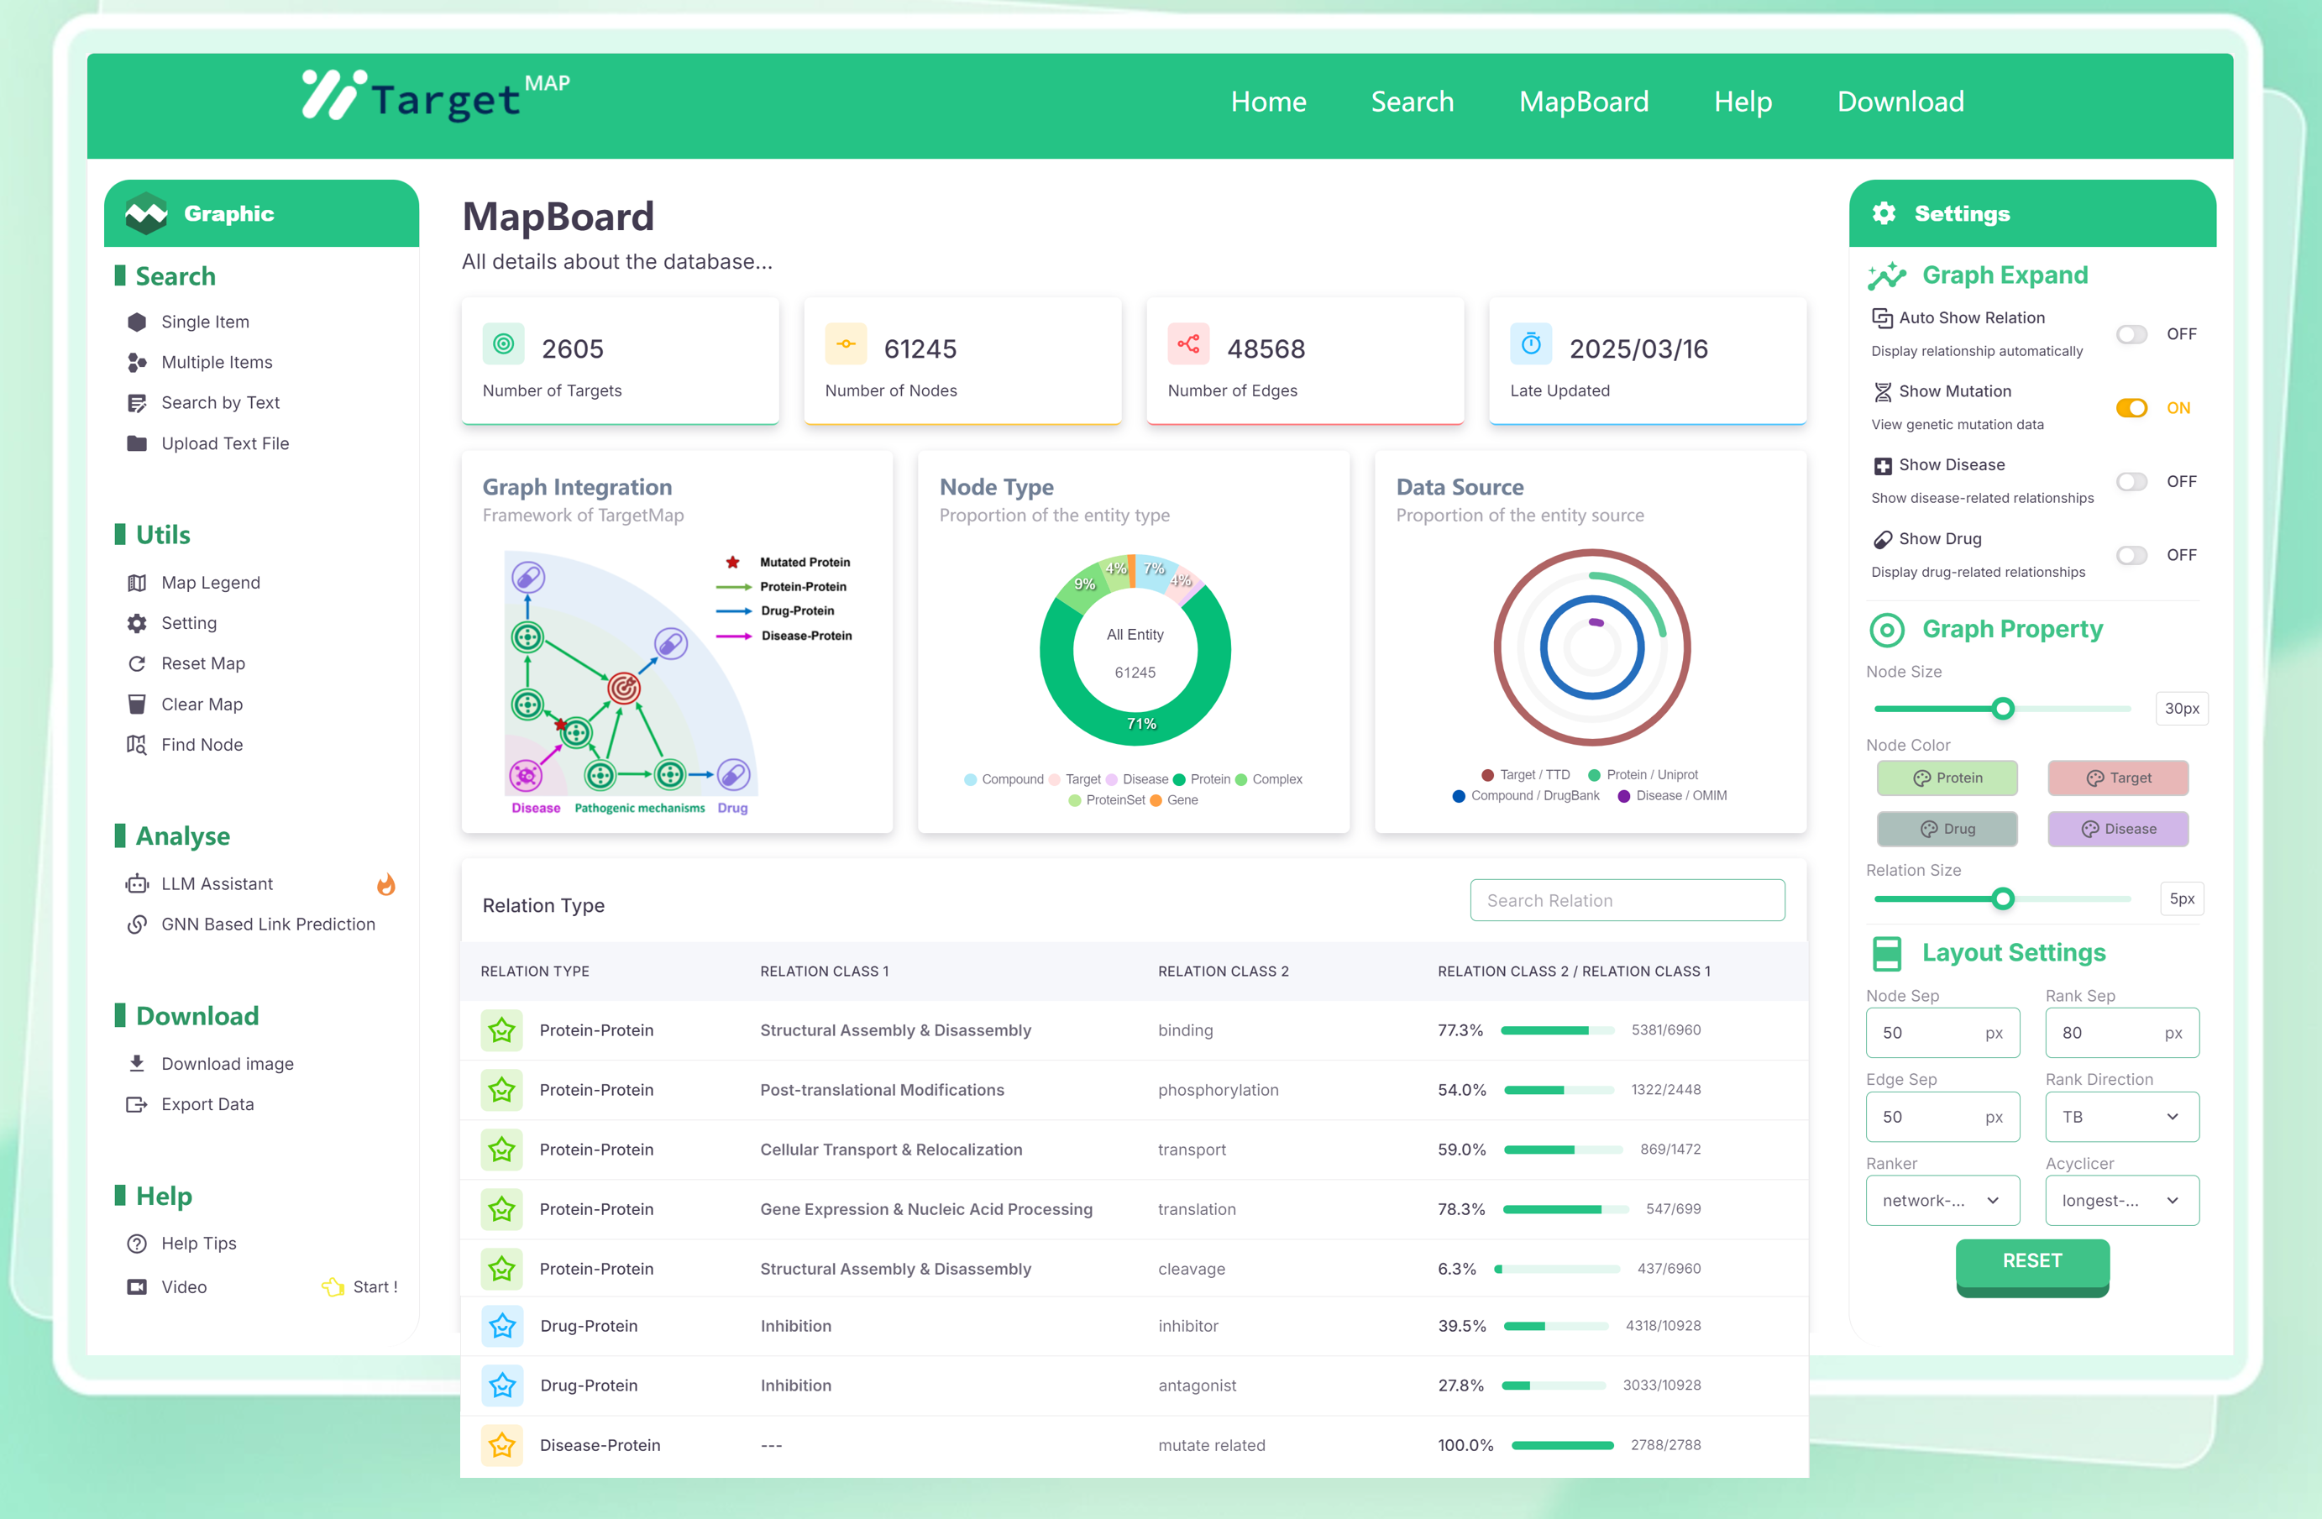
Task: Click the LLM Assistant robot icon
Action: [x=137, y=884]
